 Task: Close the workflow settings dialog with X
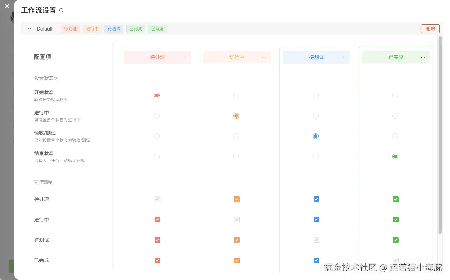point(7,6)
